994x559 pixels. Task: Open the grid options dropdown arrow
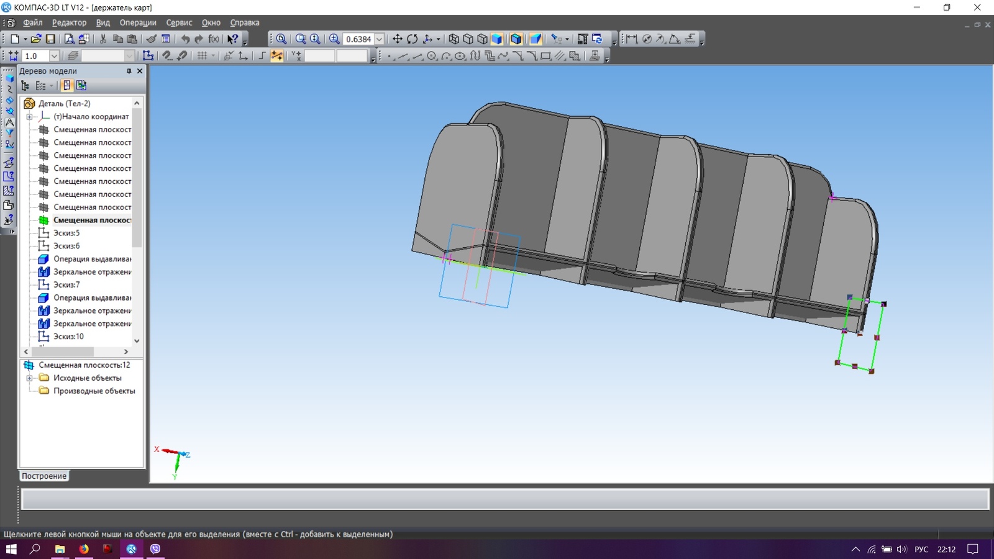[212, 56]
